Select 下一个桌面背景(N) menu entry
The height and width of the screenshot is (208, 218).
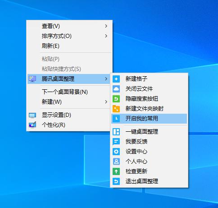click(69, 92)
